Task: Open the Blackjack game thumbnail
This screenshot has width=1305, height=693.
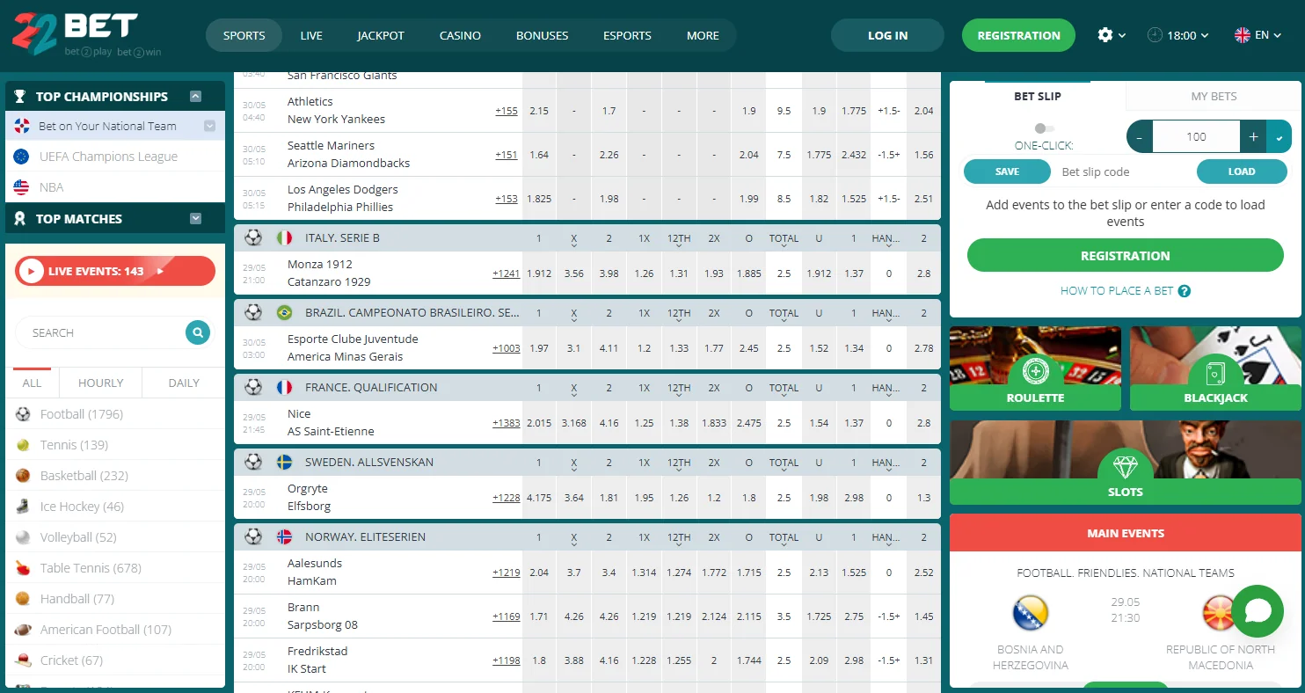Action: pyautogui.click(x=1215, y=368)
